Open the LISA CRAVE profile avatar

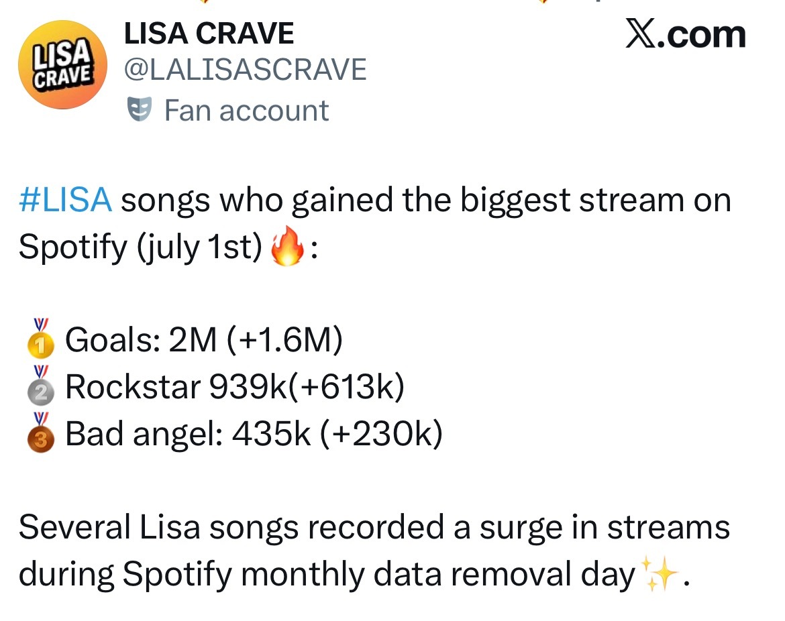click(62, 64)
